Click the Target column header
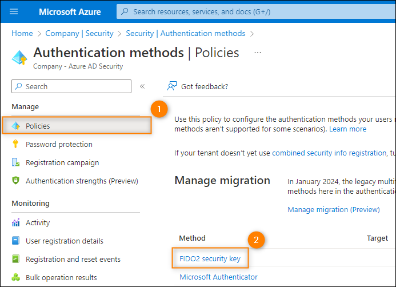Screen dimensions: 396x287 pos(377,238)
